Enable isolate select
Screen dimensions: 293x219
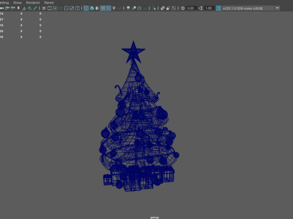154,8
